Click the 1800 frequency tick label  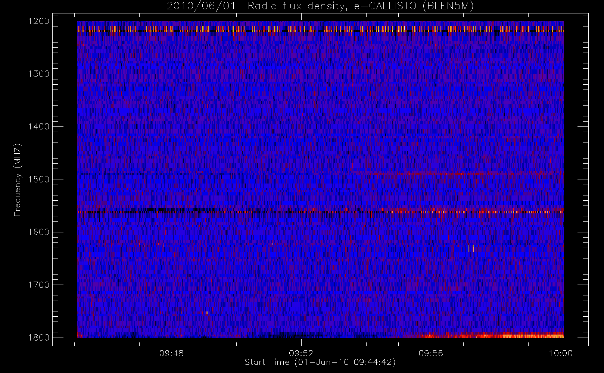(x=39, y=338)
